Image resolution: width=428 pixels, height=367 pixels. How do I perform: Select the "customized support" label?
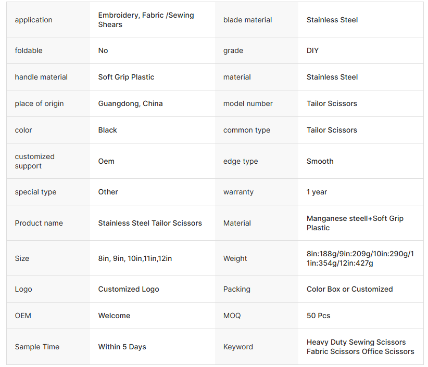pos(34,161)
